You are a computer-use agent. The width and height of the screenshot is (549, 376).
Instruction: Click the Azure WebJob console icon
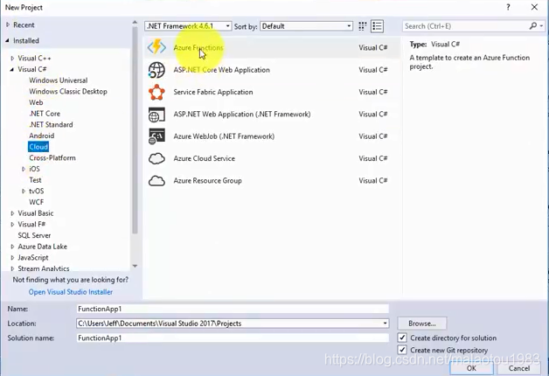156,136
